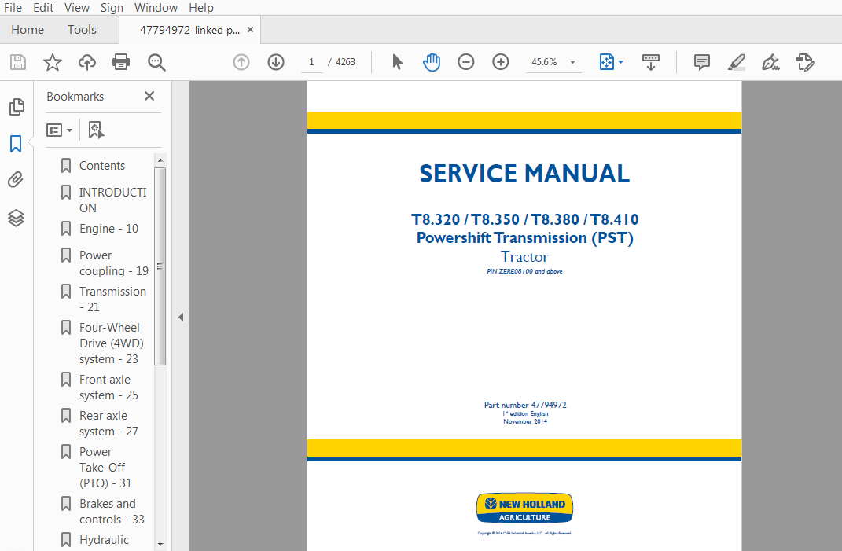Activate the hand pan tool
The height and width of the screenshot is (551, 842).
click(x=431, y=62)
